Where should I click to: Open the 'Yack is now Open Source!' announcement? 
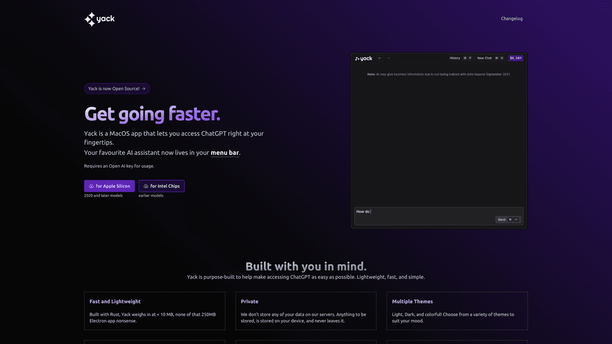117,89
